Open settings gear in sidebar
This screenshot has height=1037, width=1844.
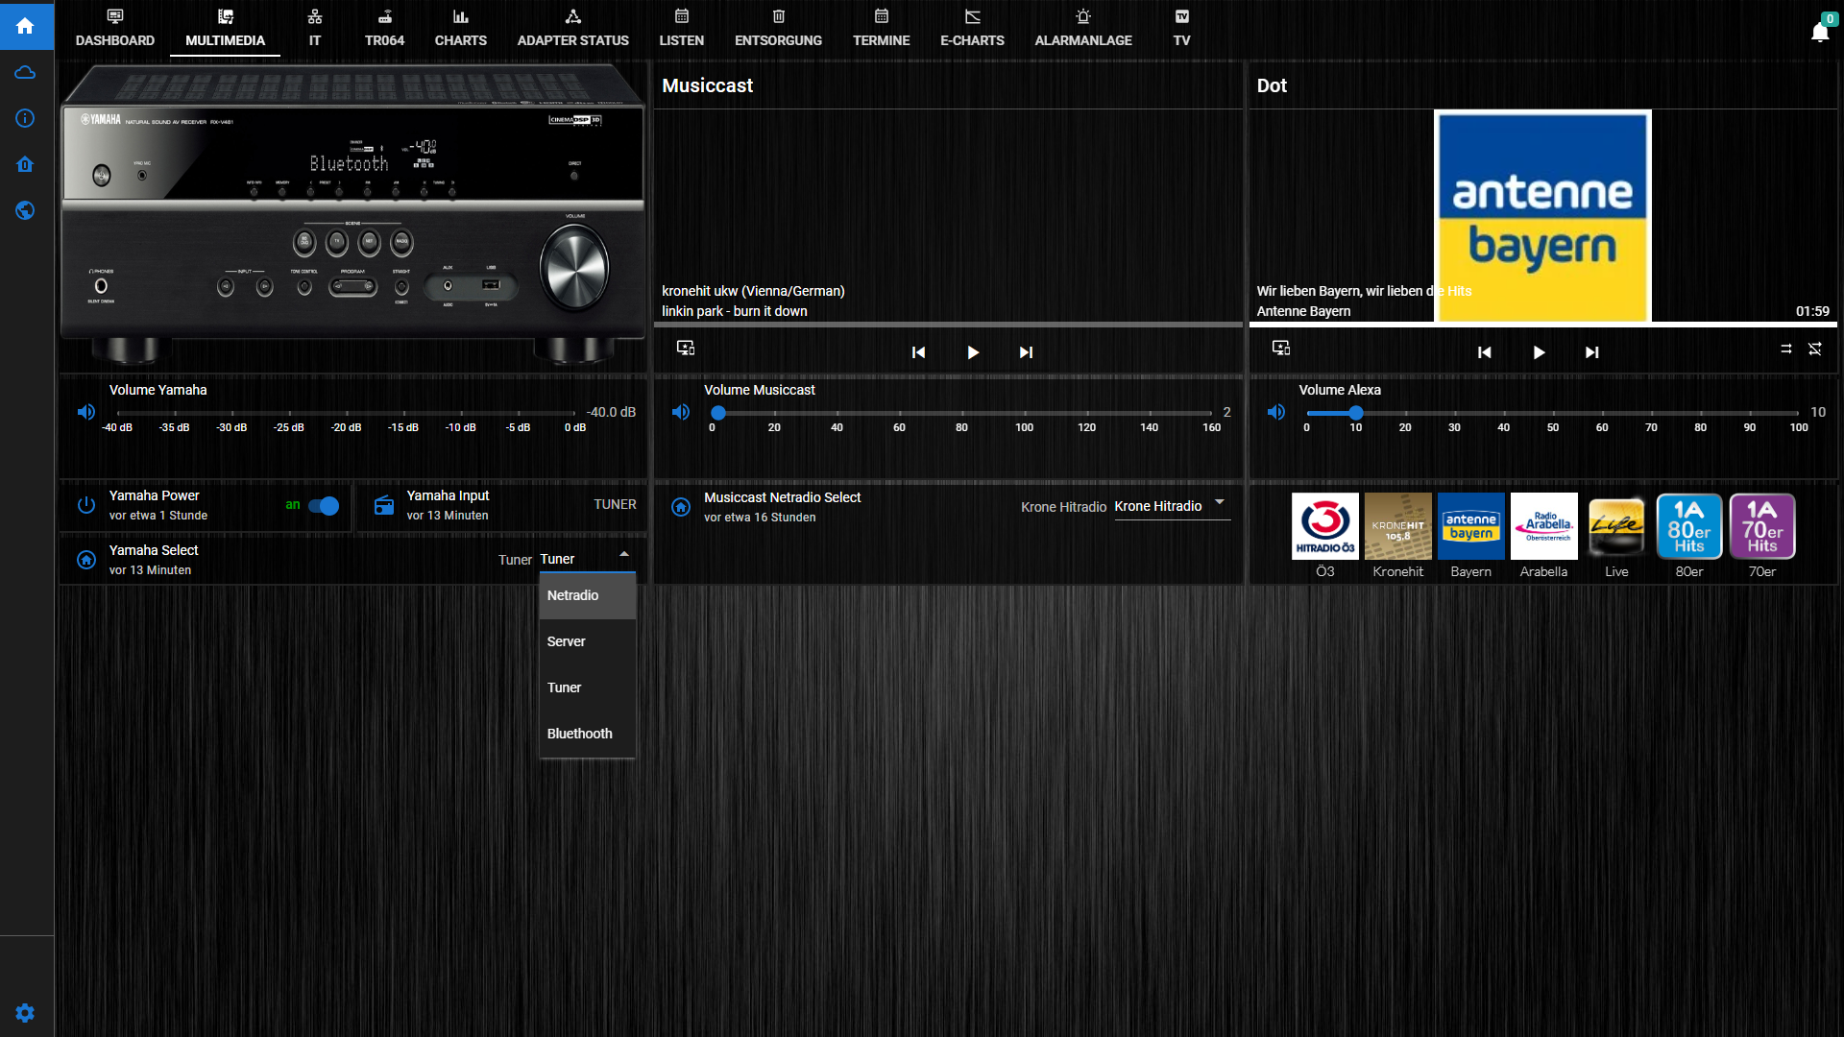click(x=26, y=1013)
